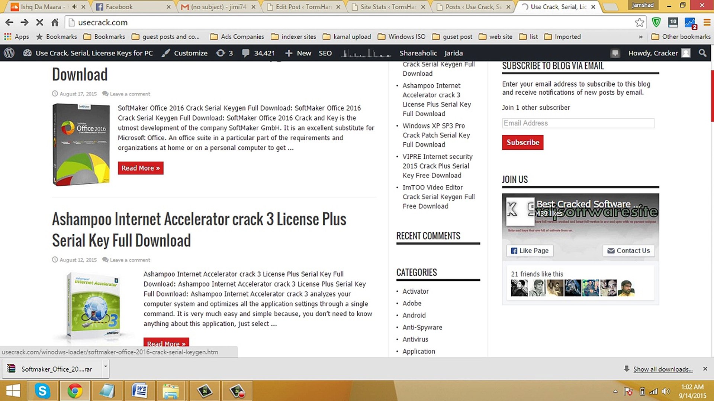The height and width of the screenshot is (401, 714).
Task: Open Skype from the taskbar
Action: point(42,391)
